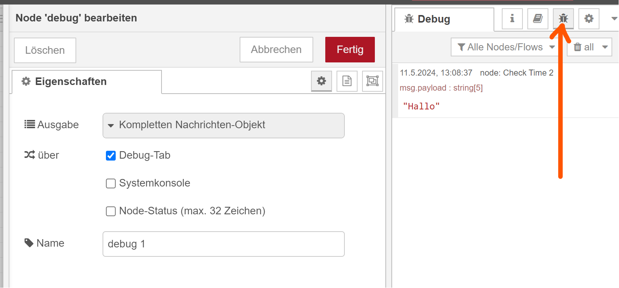Screen dimensions: 619x288
Task: Click the node: Check Time 2 link
Action: (516, 73)
